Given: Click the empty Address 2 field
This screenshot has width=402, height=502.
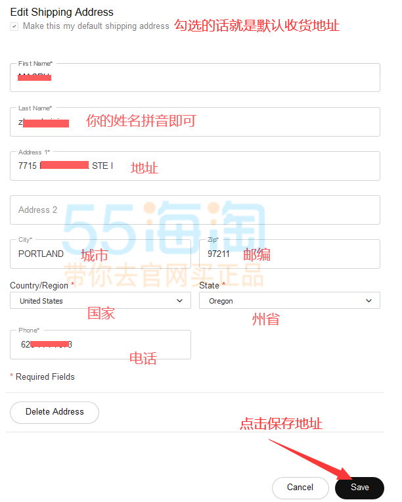Looking at the screenshot, I should coord(195,210).
